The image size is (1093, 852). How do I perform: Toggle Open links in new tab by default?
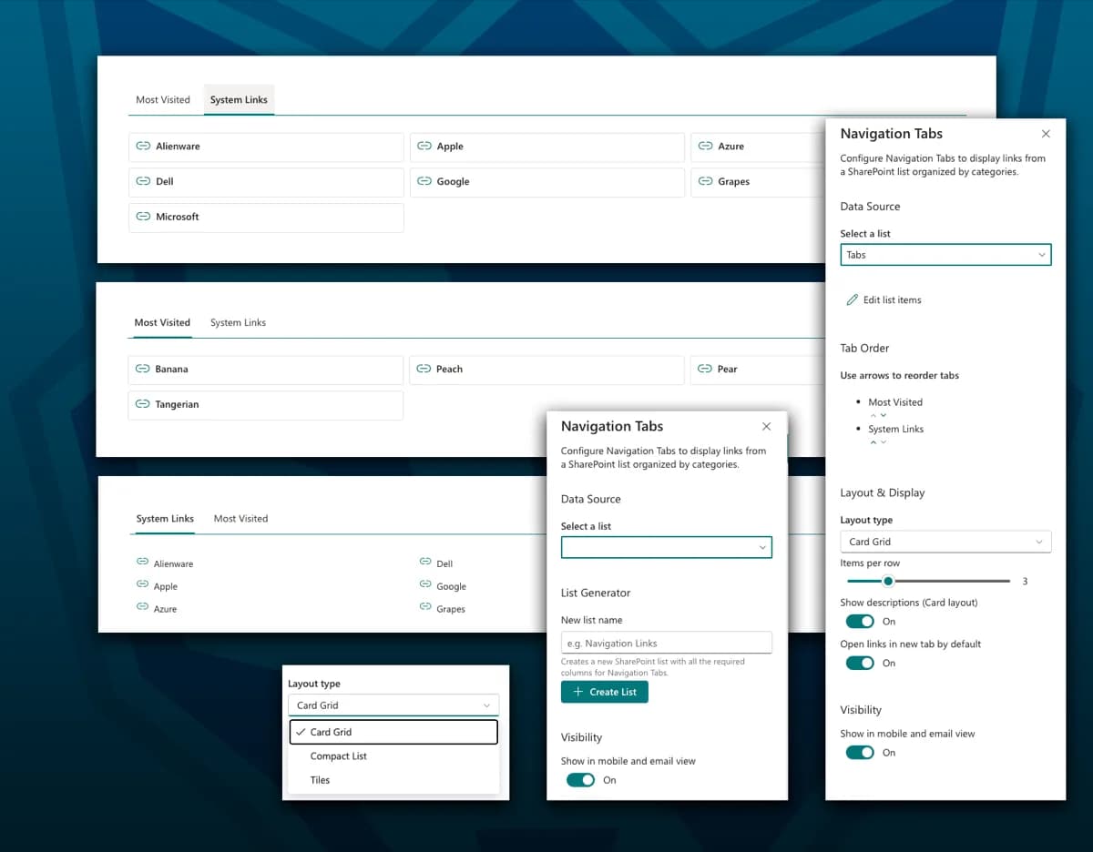[860, 663]
